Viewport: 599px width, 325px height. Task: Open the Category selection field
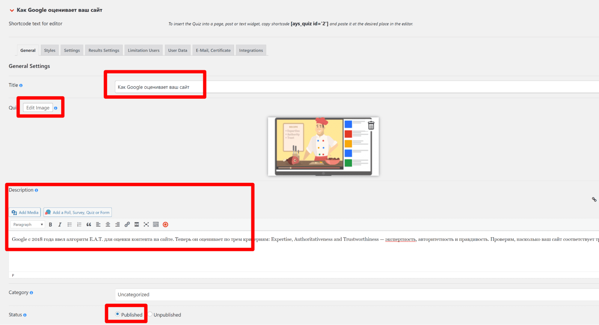coord(357,294)
